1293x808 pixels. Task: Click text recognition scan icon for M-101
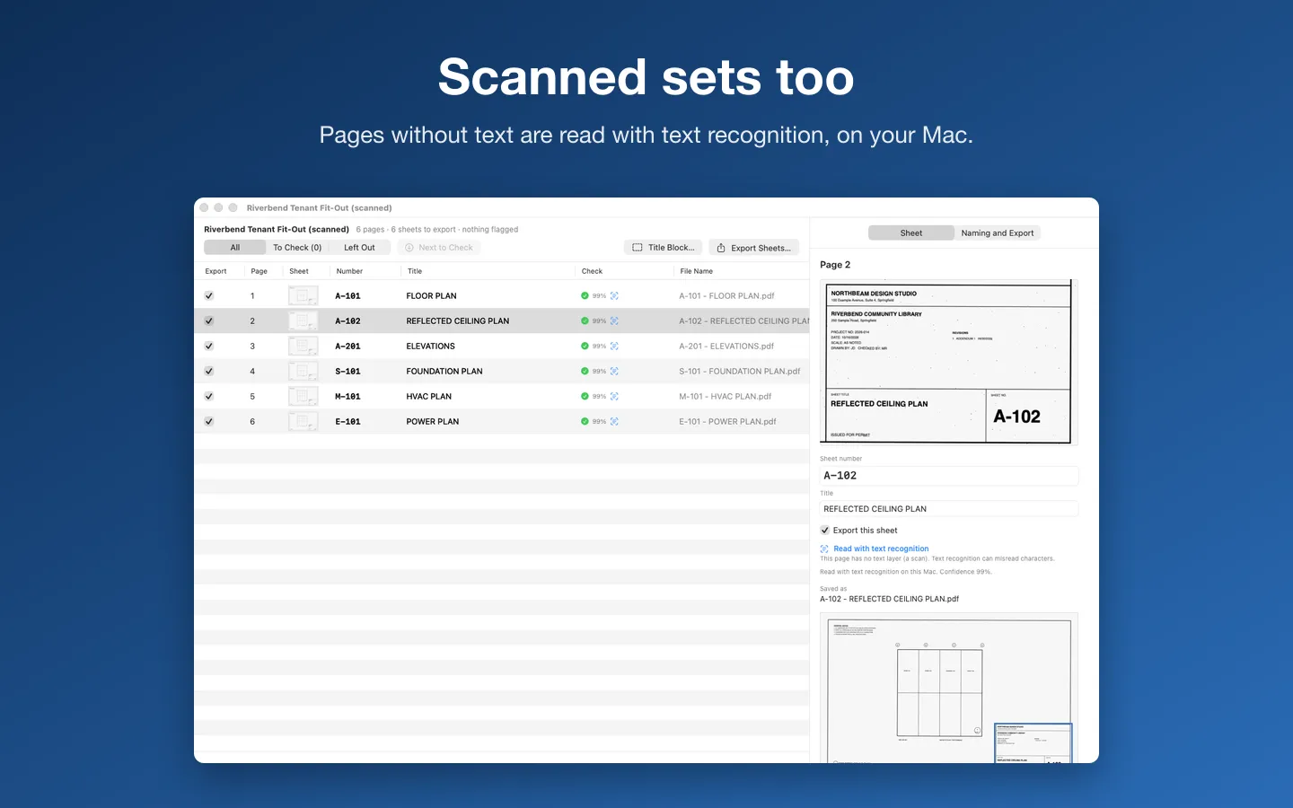click(x=614, y=396)
